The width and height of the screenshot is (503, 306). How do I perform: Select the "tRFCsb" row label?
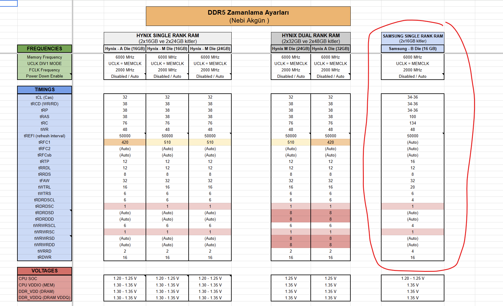pyautogui.click(x=45, y=155)
